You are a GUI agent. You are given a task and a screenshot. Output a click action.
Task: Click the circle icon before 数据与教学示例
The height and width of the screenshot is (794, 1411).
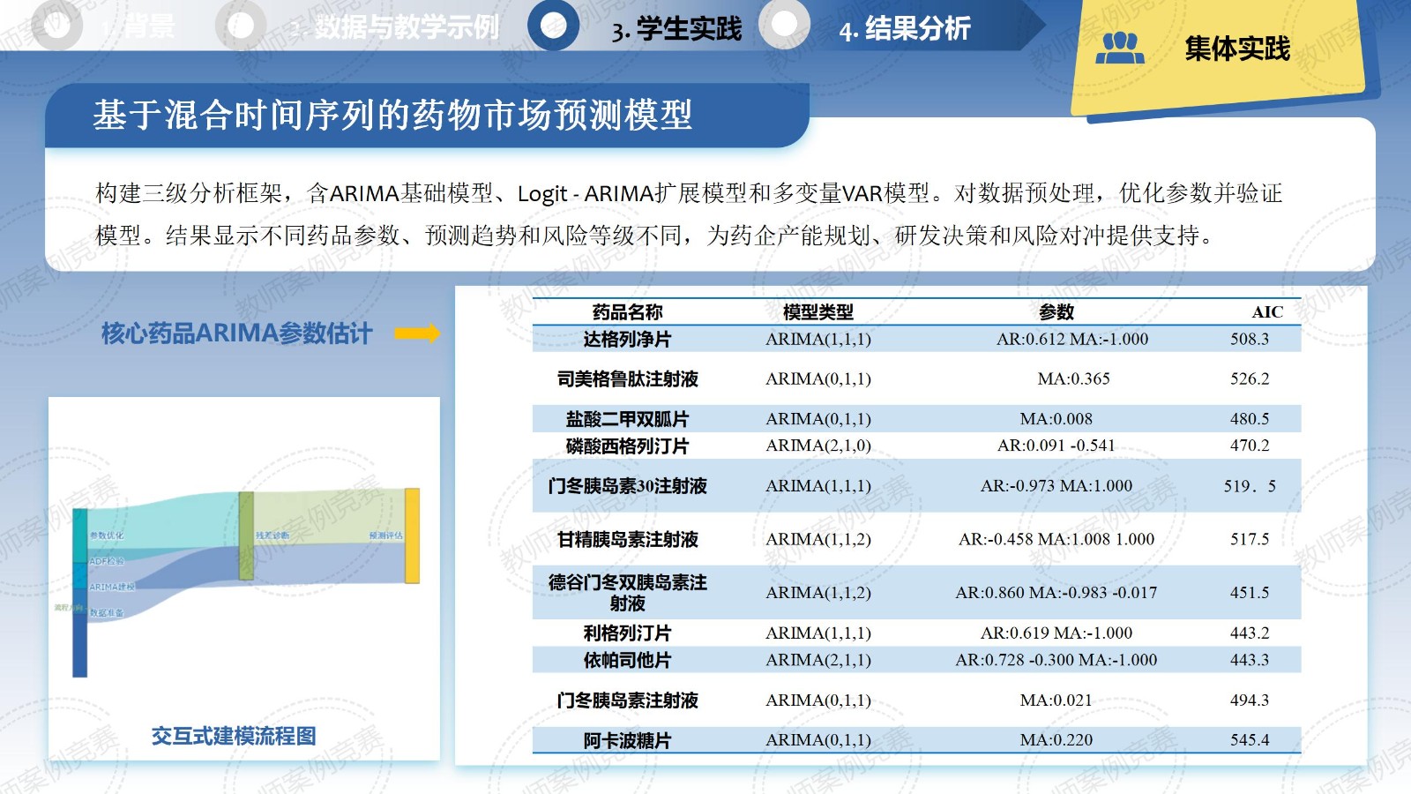(240, 26)
